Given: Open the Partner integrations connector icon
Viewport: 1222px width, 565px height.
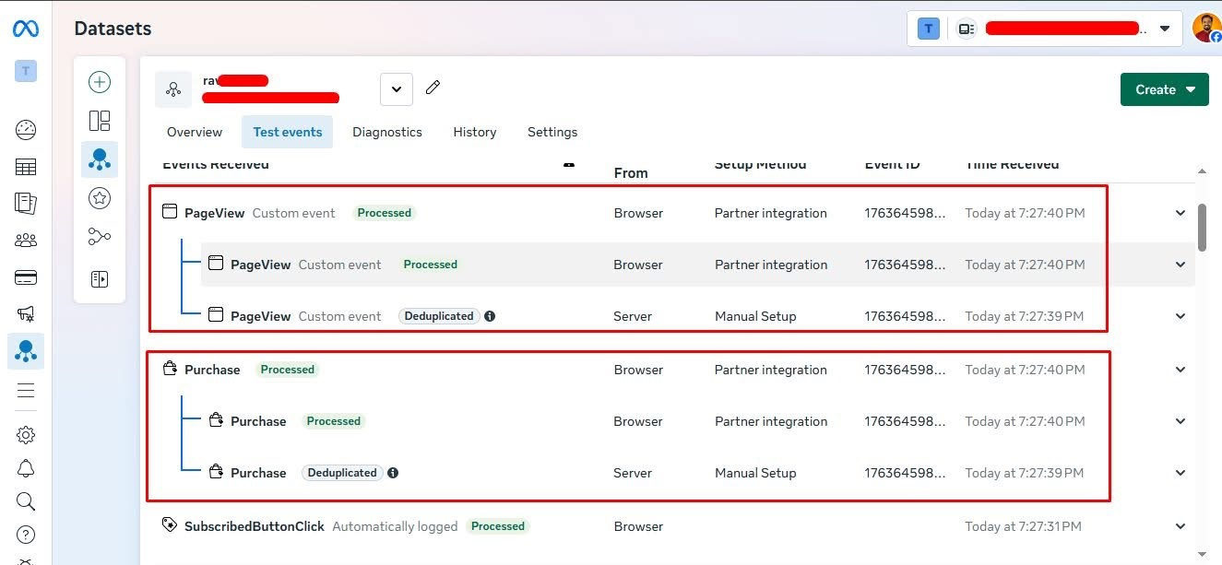Looking at the screenshot, I should (100, 237).
